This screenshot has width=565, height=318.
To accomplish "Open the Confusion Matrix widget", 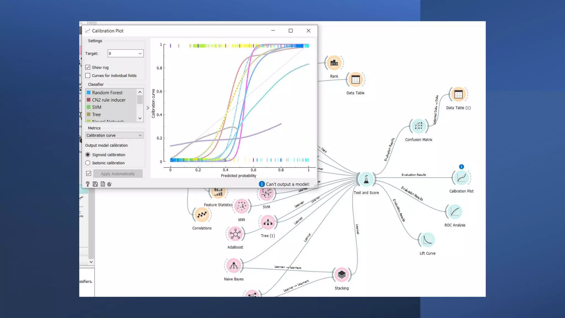I will 419,126.
